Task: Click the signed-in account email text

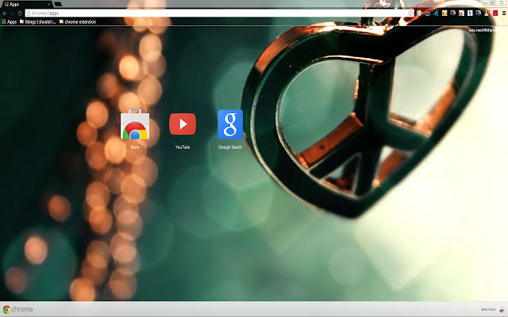Action: coord(482,30)
